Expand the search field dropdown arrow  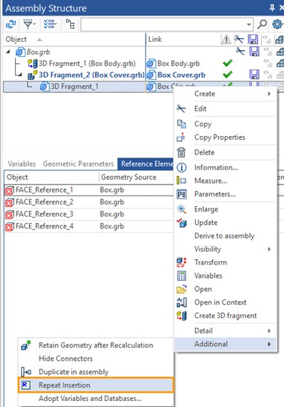(249, 25)
